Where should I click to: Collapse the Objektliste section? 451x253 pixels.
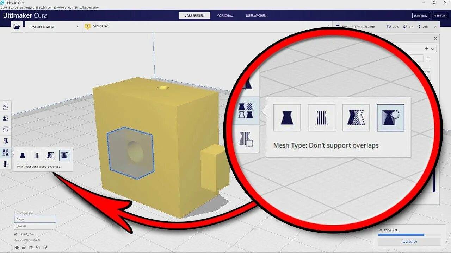pos(16,213)
